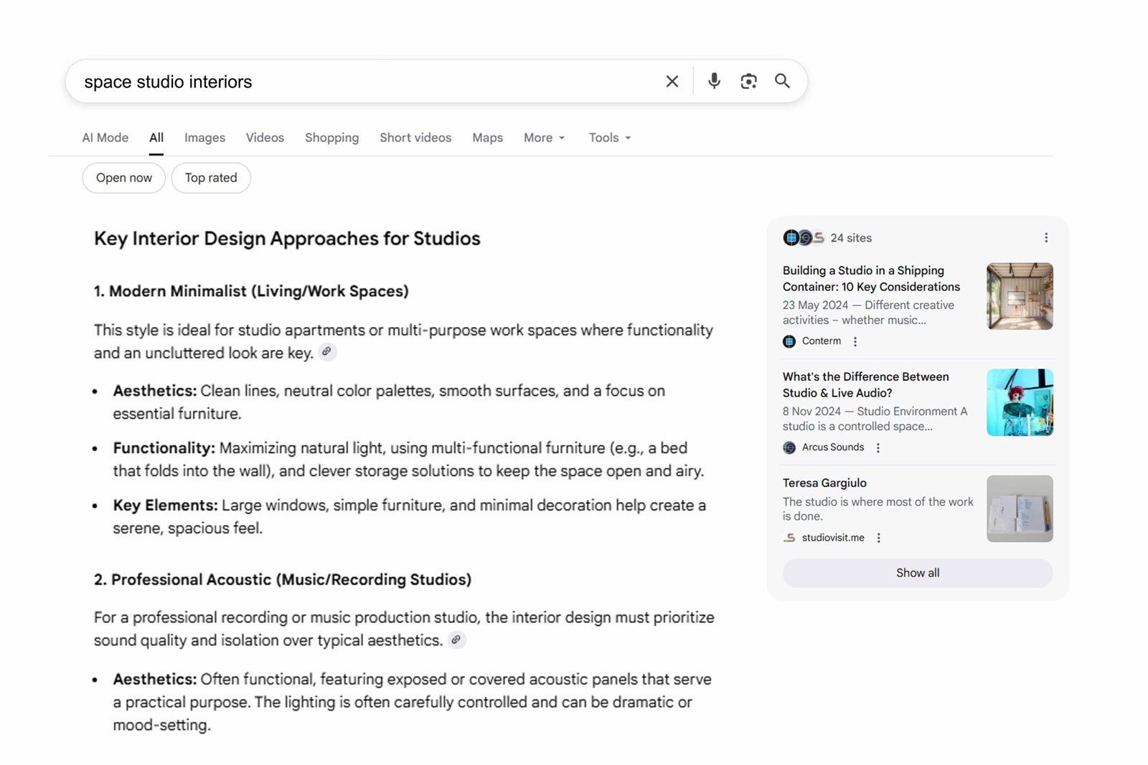The image size is (1148, 765).
Task: Open Google Lens camera search
Action: [x=748, y=81]
